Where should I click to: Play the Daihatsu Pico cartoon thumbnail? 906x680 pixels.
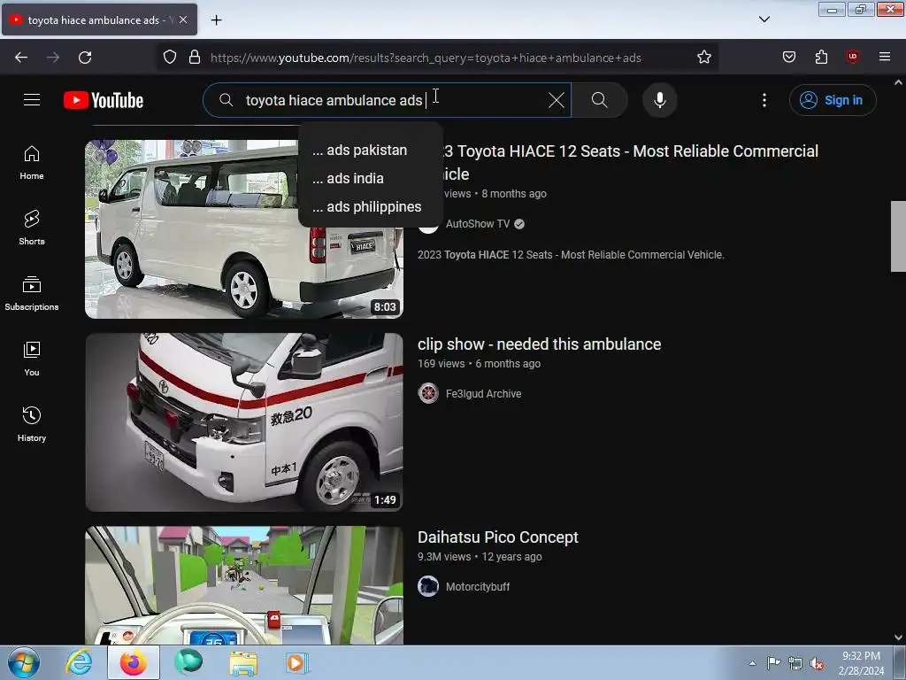(x=244, y=585)
